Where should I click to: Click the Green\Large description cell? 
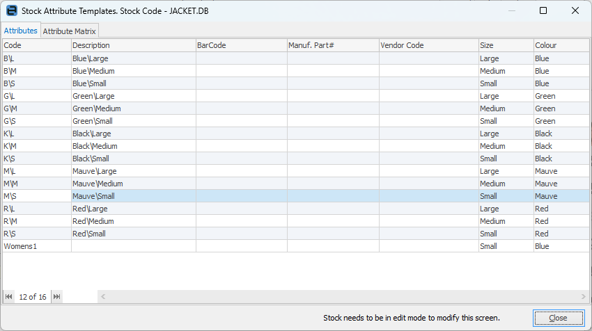[133, 96]
